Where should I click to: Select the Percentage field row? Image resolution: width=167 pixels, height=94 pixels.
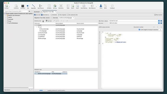(66, 38)
